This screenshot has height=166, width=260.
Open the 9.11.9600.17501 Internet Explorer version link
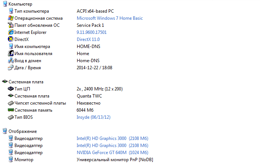tap(92, 32)
